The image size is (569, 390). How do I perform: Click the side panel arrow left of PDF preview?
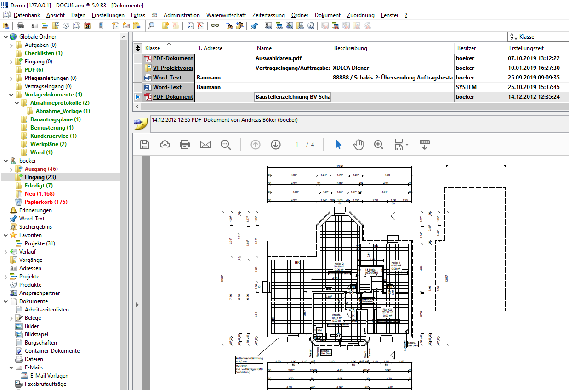[137, 305]
